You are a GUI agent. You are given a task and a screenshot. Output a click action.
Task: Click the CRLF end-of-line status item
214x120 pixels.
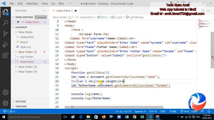tap(163, 111)
